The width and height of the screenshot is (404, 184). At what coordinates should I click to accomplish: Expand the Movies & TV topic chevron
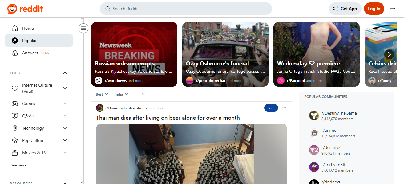(x=65, y=153)
